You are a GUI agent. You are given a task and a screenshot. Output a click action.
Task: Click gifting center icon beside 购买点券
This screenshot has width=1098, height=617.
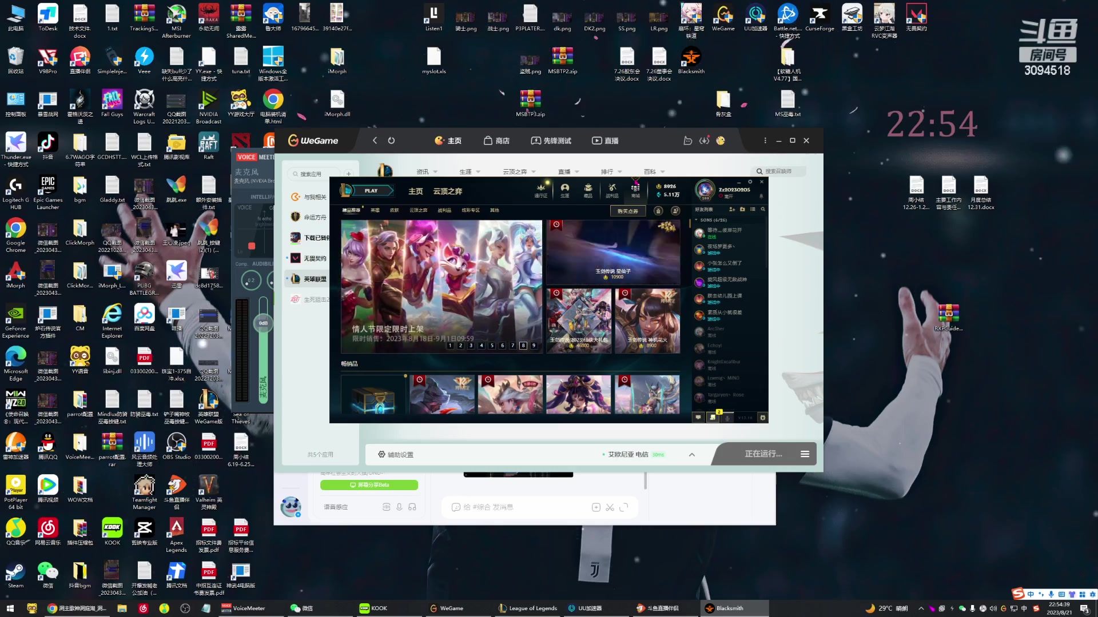click(658, 211)
